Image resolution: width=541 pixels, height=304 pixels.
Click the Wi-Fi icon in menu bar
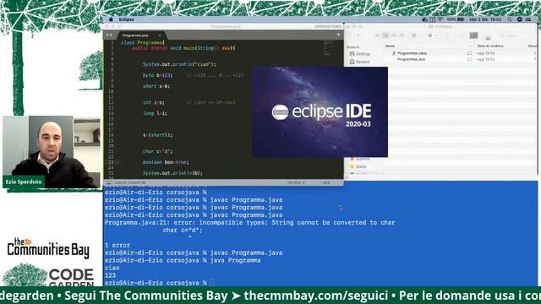click(440, 19)
